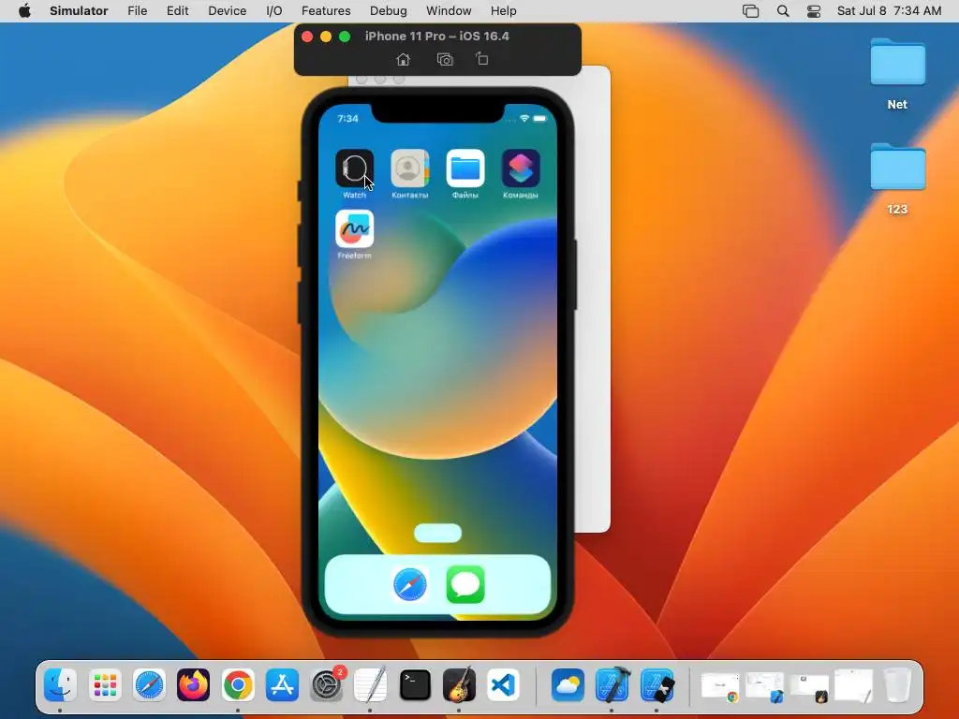Open Xcode from the Mac dock
Screen dimensions: 959x719
612,684
